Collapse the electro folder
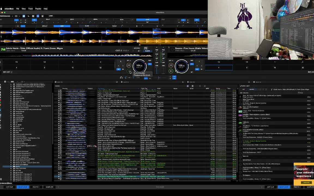This screenshot has height=196, width=314. tap(11, 127)
